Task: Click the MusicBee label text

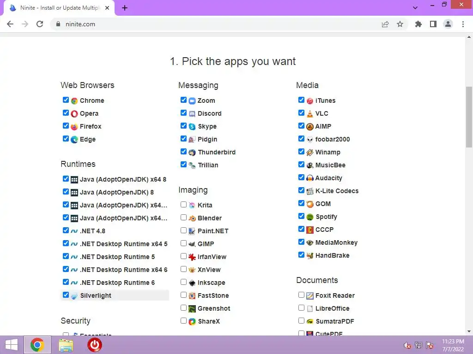Action: (330, 165)
